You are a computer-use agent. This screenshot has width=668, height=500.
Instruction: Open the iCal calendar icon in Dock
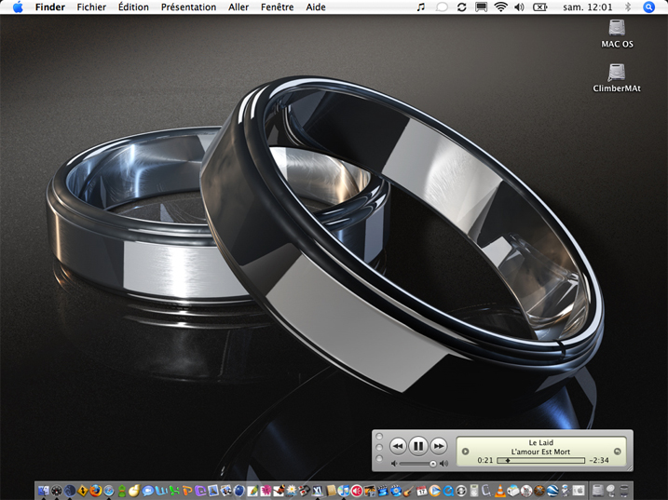pos(422,491)
